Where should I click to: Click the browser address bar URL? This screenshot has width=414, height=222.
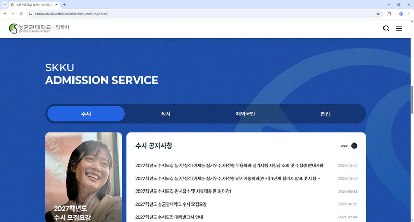click(71, 14)
